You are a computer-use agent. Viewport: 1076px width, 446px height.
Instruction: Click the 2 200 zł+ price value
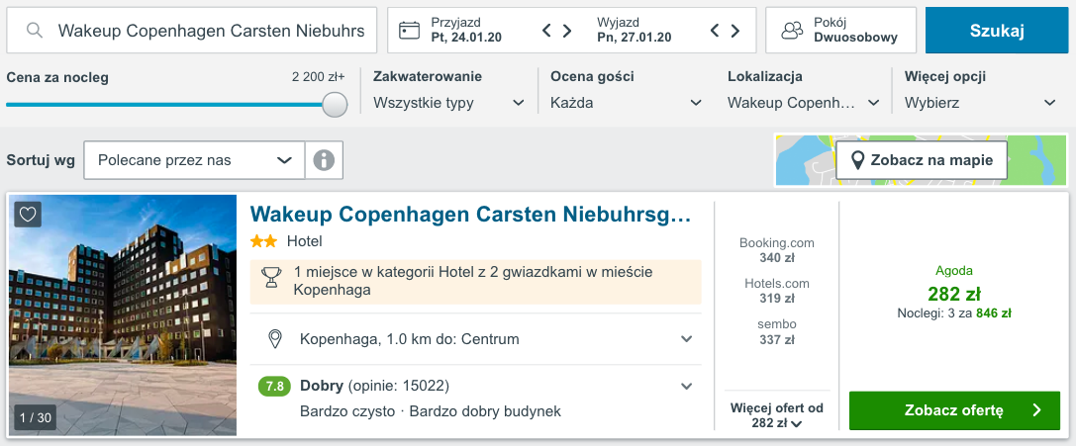319,77
